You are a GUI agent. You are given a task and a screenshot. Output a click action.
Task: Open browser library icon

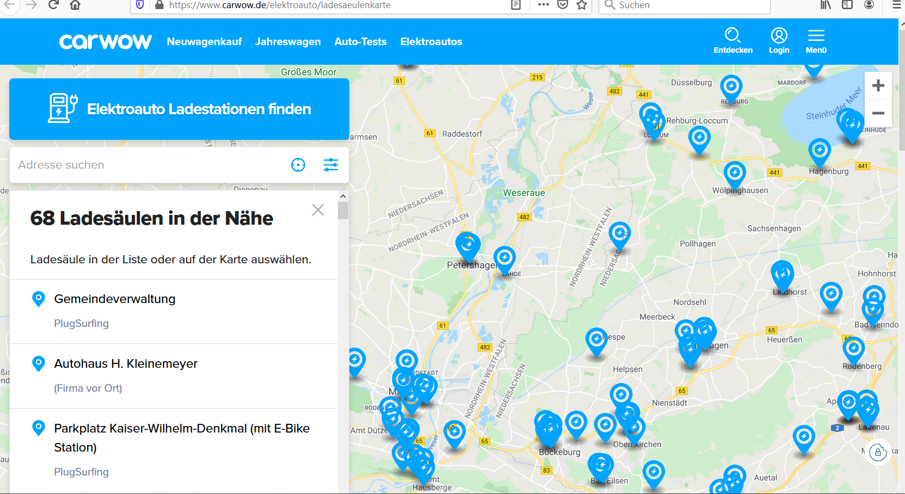pos(826,5)
